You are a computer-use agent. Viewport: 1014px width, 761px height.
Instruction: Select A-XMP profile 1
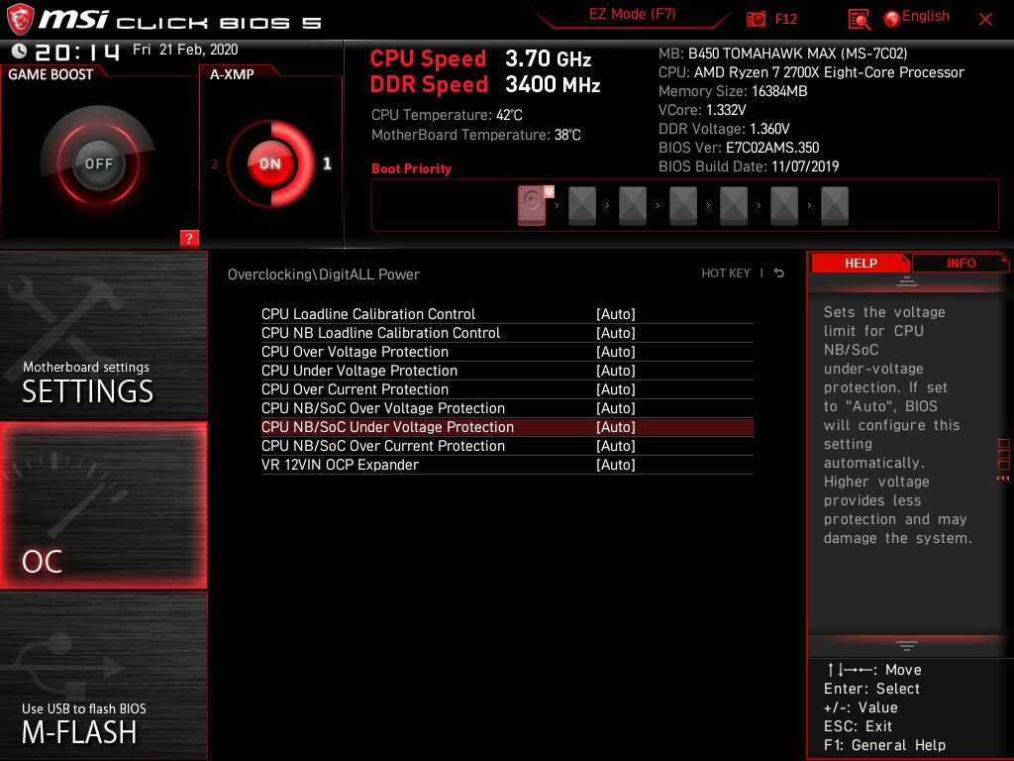327,163
